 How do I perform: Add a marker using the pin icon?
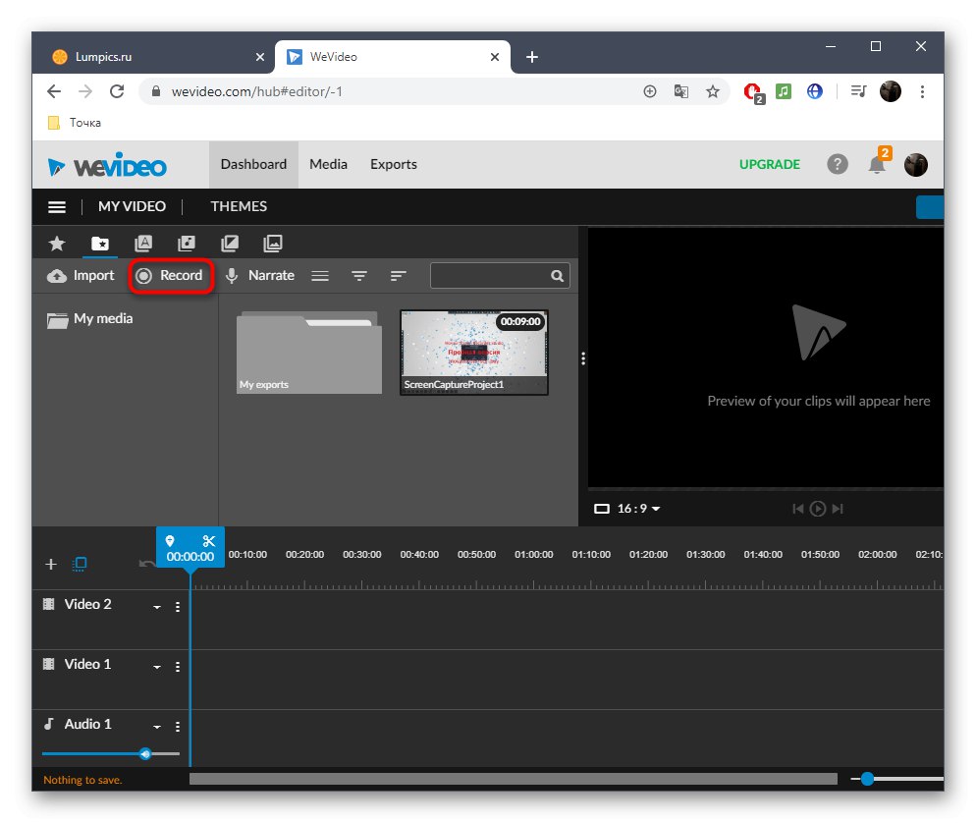coord(172,540)
